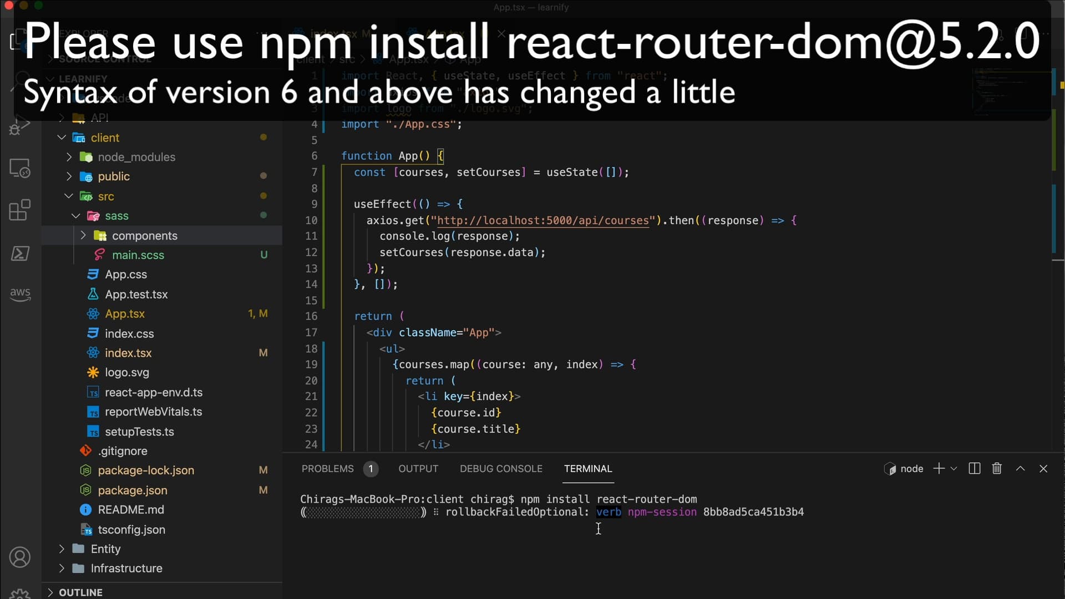1065x599 pixels.
Task: Open the Extensions view
Action: coord(20,210)
